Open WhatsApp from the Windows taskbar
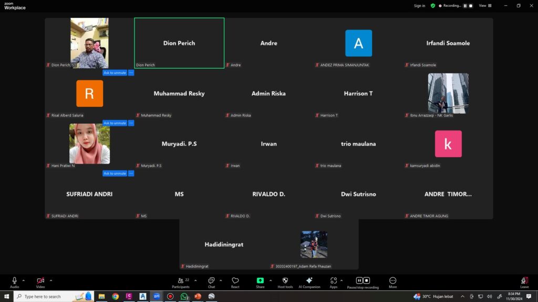The width and height of the screenshot is (538, 302). tap(184, 296)
